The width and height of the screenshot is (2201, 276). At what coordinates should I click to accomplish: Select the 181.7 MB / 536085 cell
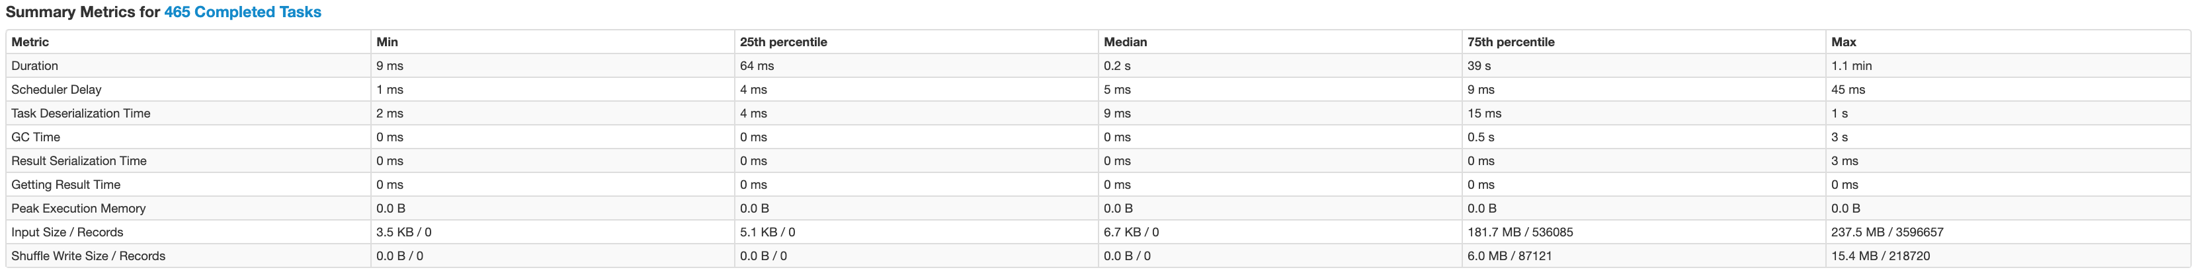click(1520, 232)
